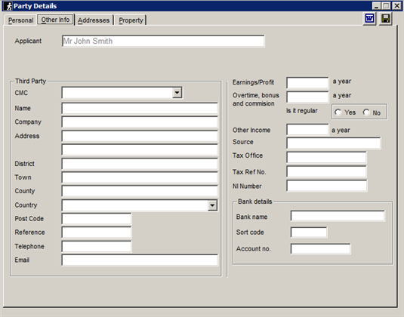This screenshot has height=317, width=404.
Task: Click the Third Party group label
Action: point(30,81)
